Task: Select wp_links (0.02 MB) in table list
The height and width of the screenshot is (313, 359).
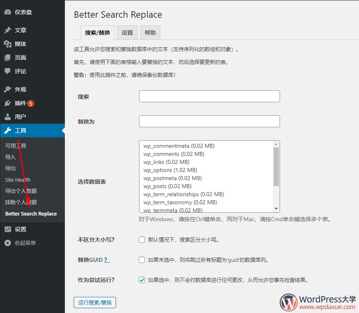Action: (166, 162)
